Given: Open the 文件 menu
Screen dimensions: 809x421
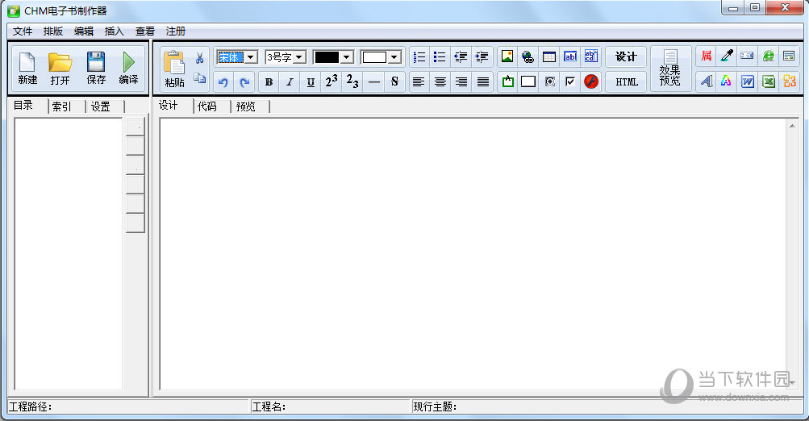Looking at the screenshot, I should (23, 31).
